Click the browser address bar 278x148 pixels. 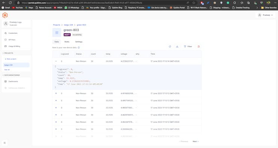point(103,3)
